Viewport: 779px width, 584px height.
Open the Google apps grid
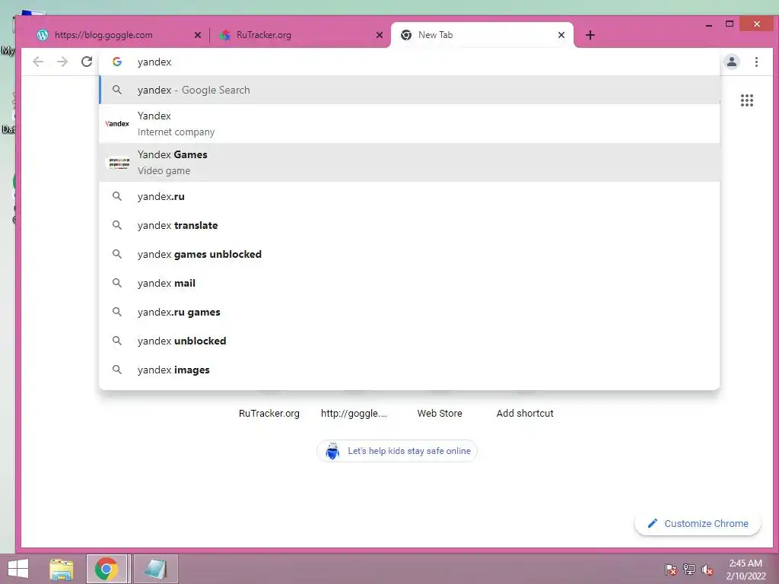tap(747, 100)
